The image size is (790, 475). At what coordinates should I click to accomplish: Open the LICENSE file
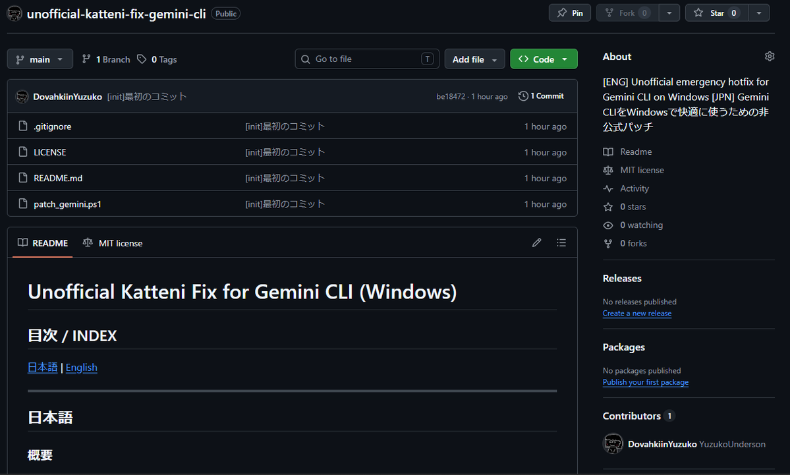[x=50, y=152]
